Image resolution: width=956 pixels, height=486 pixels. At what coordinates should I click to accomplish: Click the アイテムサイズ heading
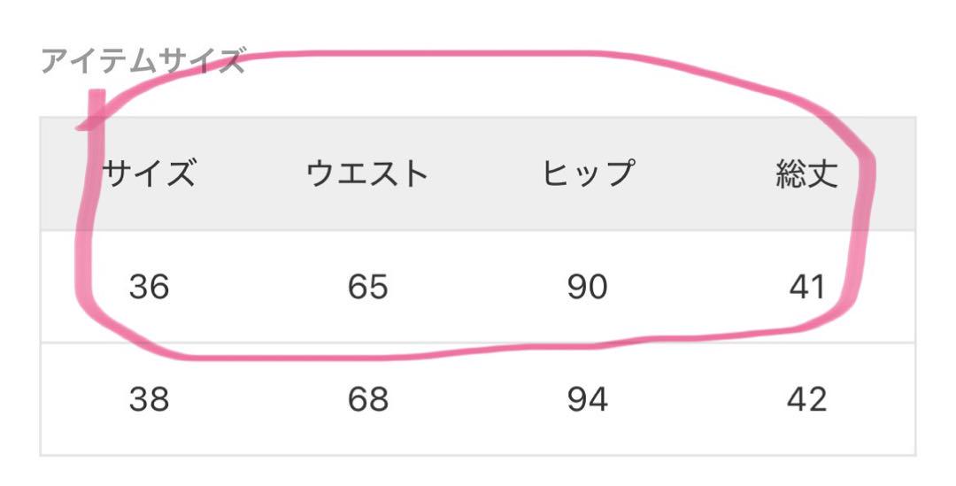[143, 61]
